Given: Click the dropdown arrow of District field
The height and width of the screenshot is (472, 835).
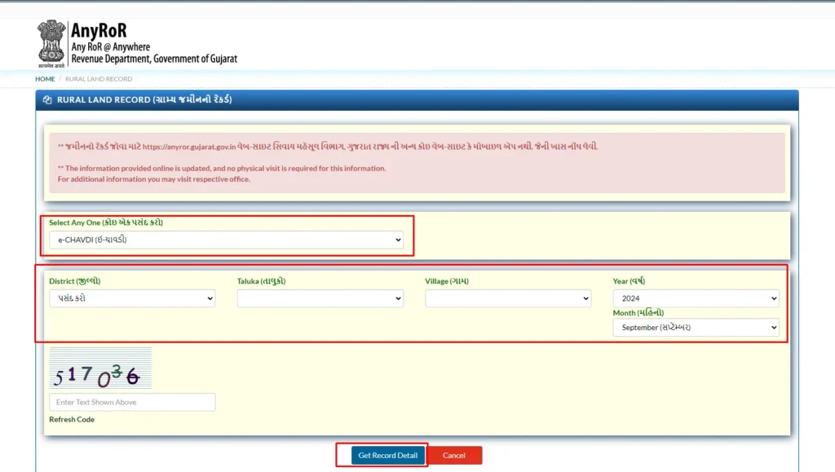Looking at the screenshot, I should point(210,298).
